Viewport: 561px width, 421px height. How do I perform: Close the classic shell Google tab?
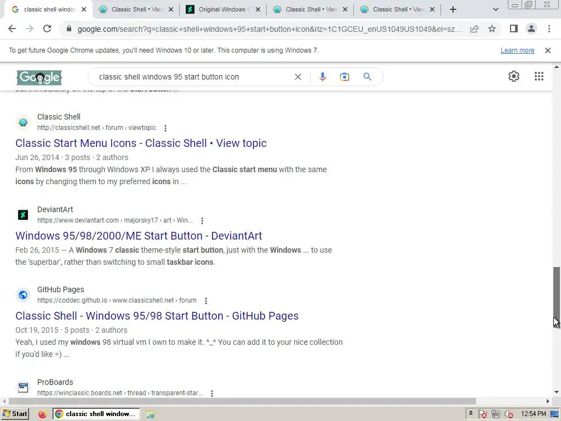[84, 10]
